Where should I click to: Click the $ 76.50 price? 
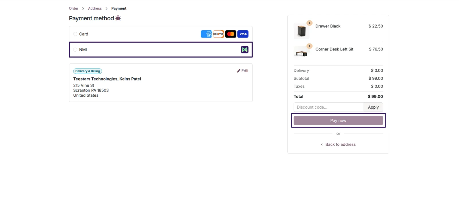376,49
